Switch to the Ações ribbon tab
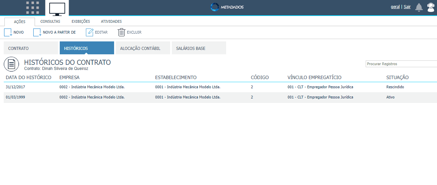Image resolution: width=437 pixels, height=185 pixels. pos(20,22)
